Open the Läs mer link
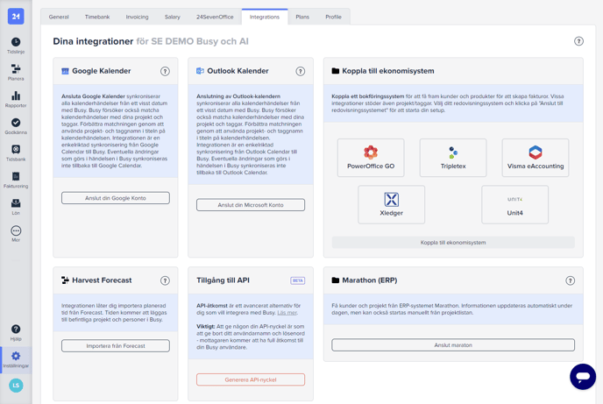Screen dimensions: 603x404 click(287, 313)
